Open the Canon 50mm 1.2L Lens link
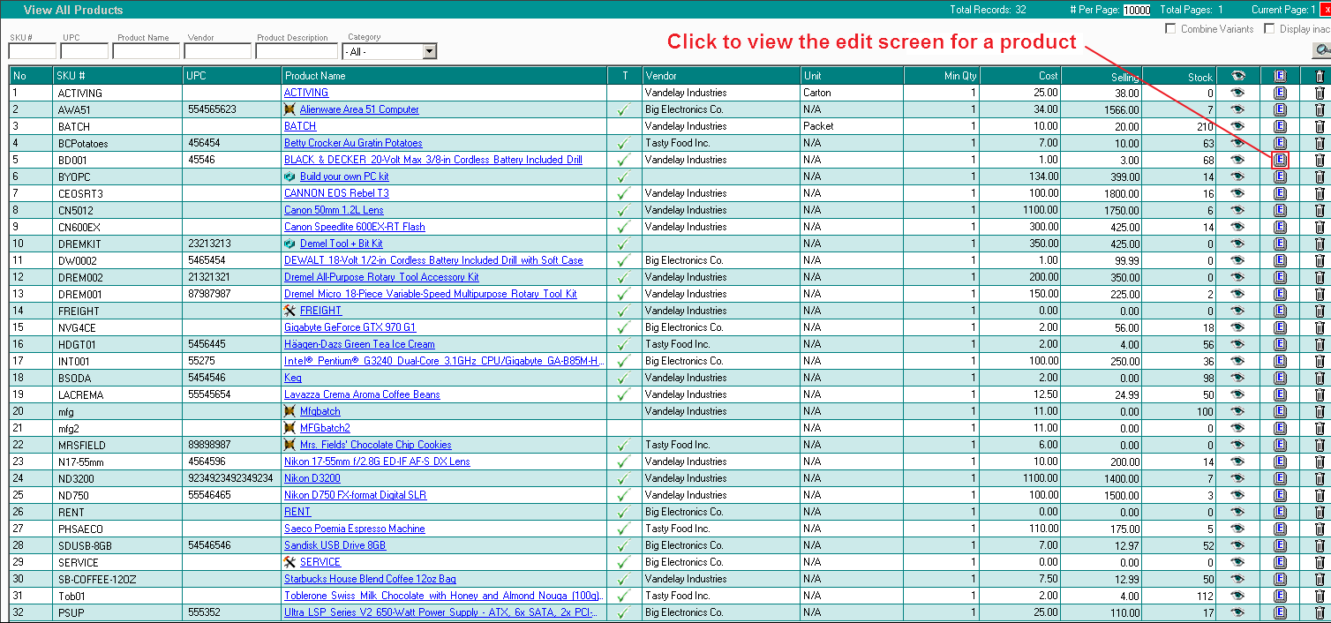Viewport: 1331px width, 623px height. [x=334, y=210]
